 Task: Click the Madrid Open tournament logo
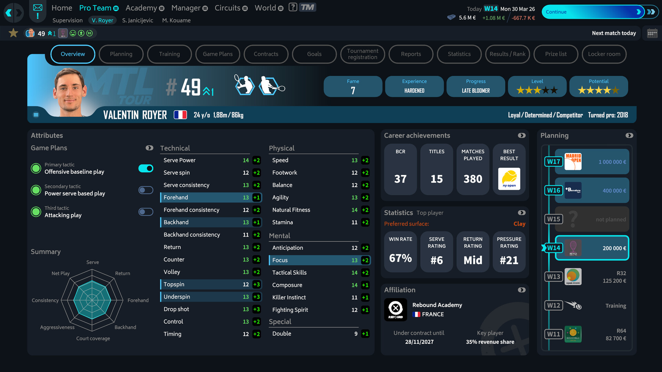pyautogui.click(x=573, y=162)
